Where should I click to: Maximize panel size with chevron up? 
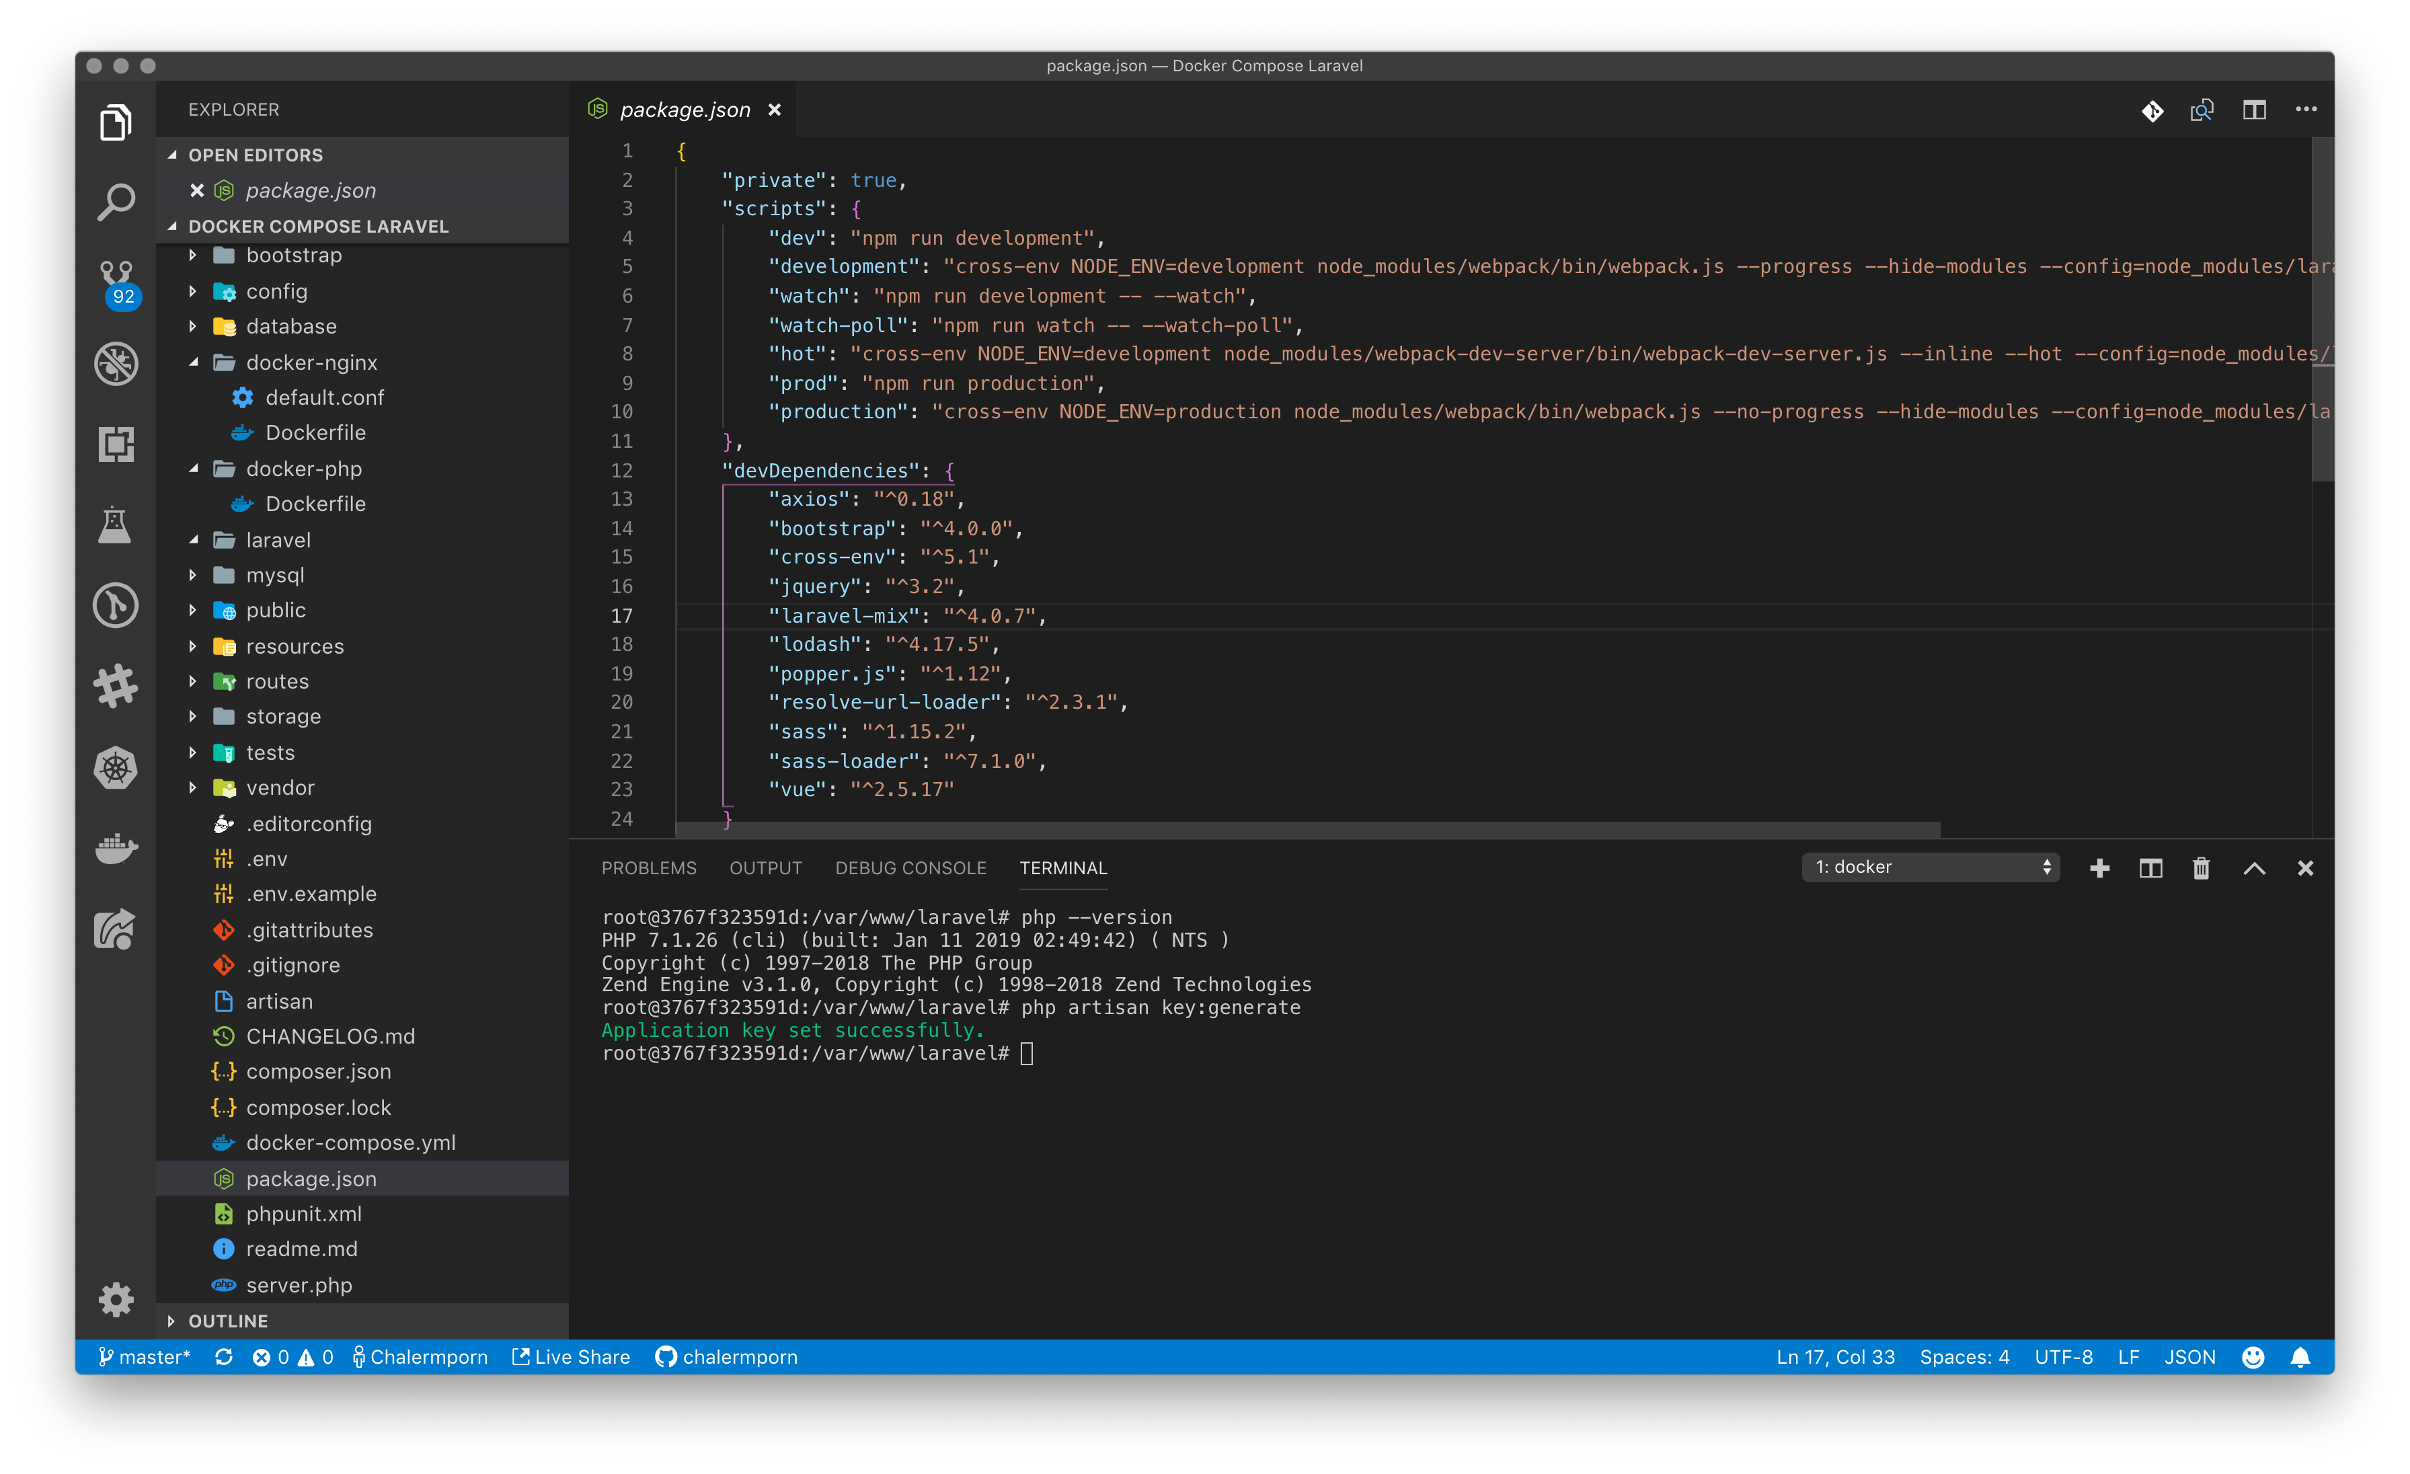[x=2253, y=869]
